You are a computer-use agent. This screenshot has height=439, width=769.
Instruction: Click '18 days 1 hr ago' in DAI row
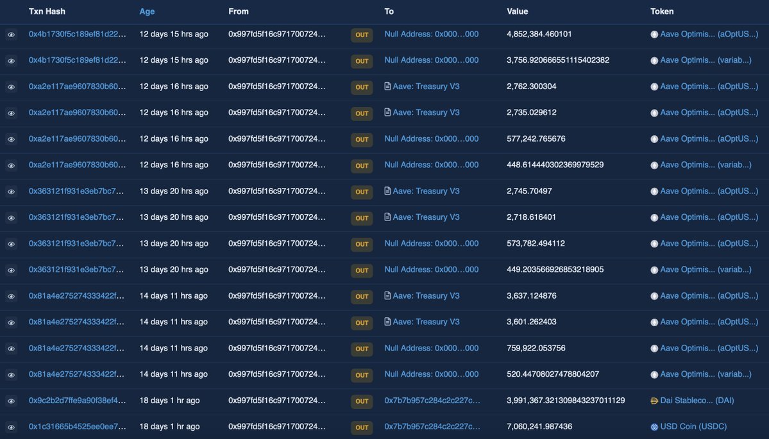pos(170,401)
